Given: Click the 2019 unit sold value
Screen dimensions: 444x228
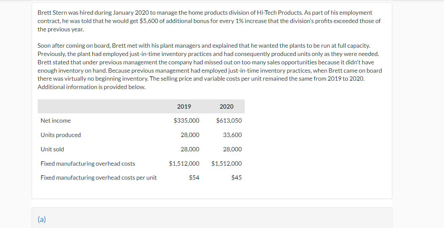Looking at the screenshot, I should click(190, 149).
